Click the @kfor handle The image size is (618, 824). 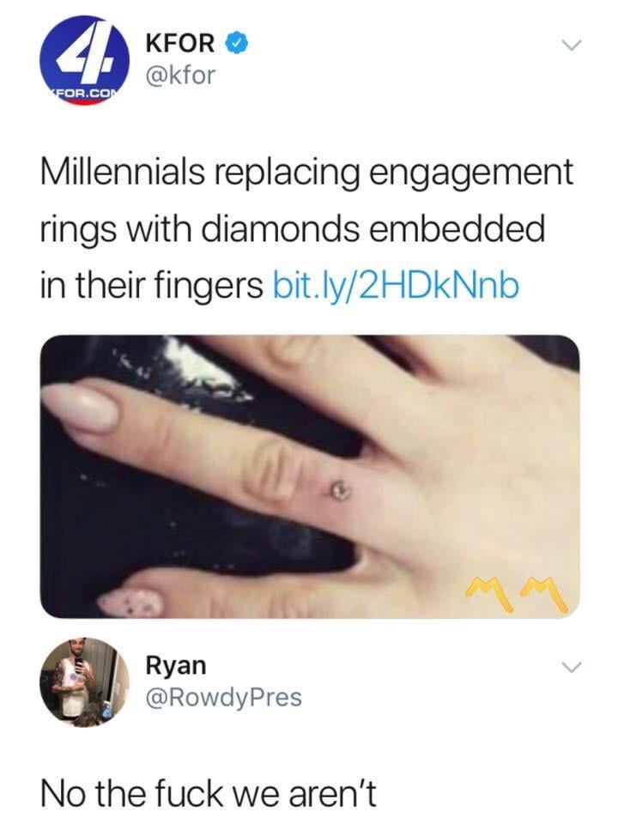[180, 76]
